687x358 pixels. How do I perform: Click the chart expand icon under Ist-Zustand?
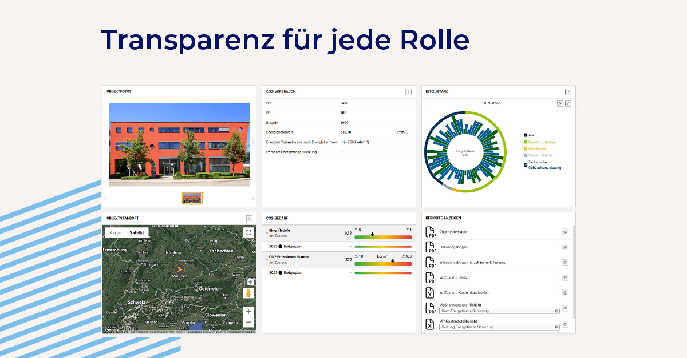568,103
